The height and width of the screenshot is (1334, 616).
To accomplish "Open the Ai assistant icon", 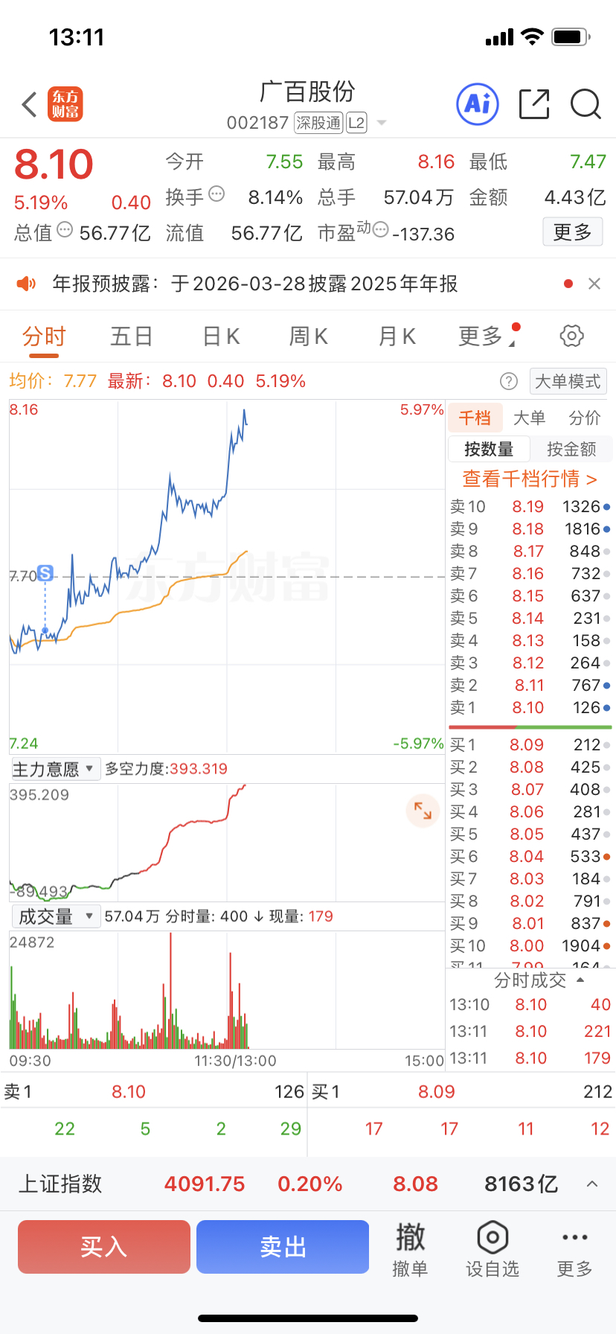I will point(477,104).
